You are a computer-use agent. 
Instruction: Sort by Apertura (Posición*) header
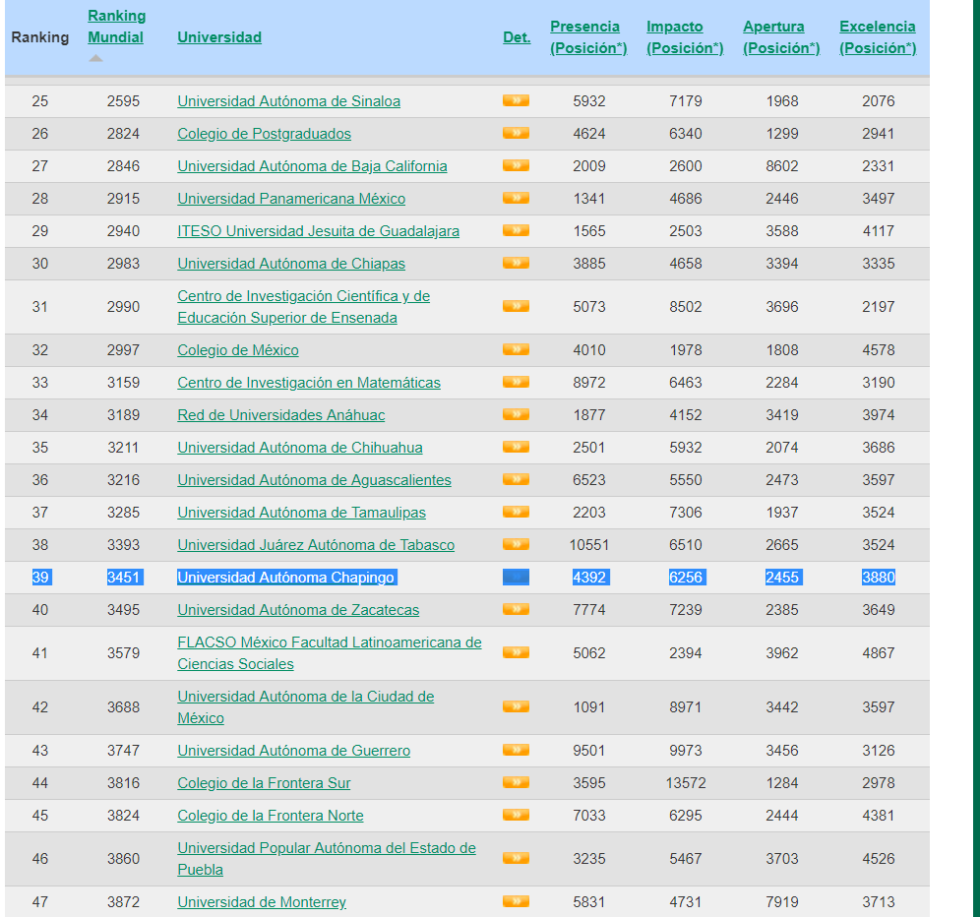(x=781, y=36)
